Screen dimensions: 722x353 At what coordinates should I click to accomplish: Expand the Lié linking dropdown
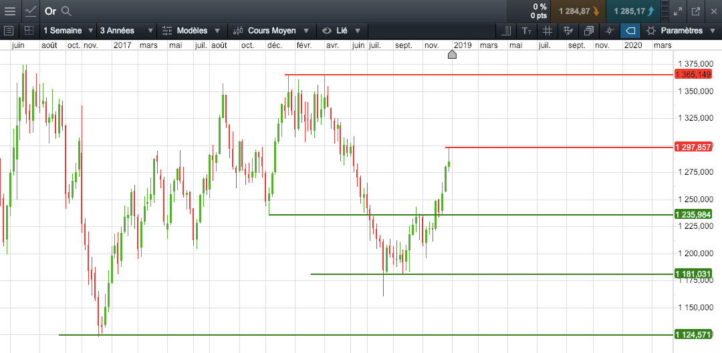pyautogui.click(x=342, y=31)
